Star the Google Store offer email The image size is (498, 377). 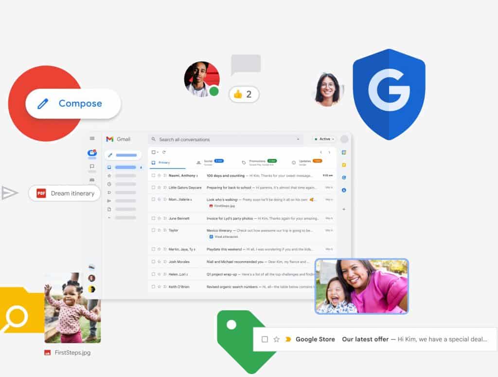coord(276,339)
